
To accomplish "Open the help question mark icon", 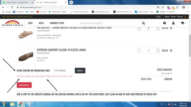I will [164, 23].
